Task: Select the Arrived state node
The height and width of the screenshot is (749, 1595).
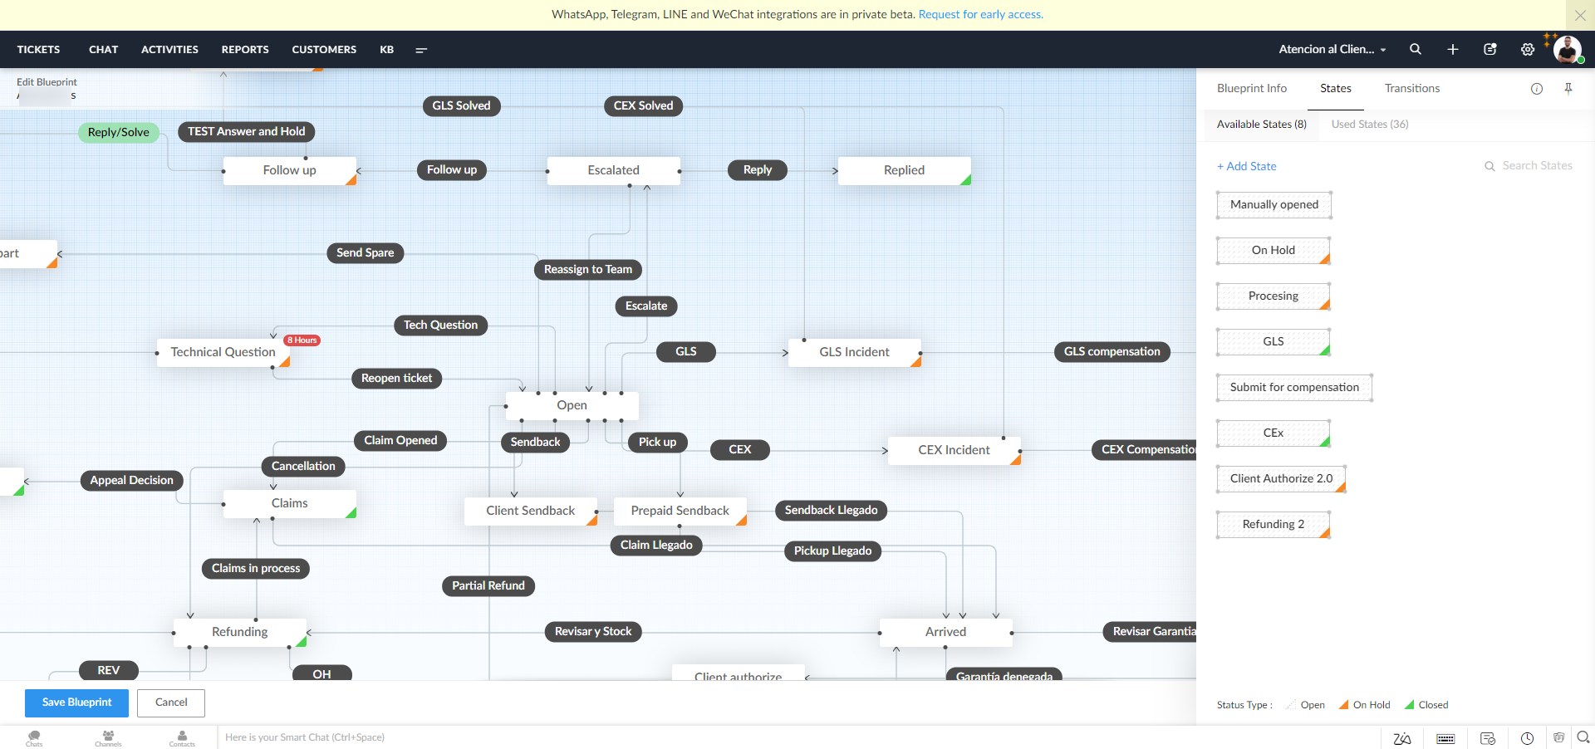Action: point(945,632)
